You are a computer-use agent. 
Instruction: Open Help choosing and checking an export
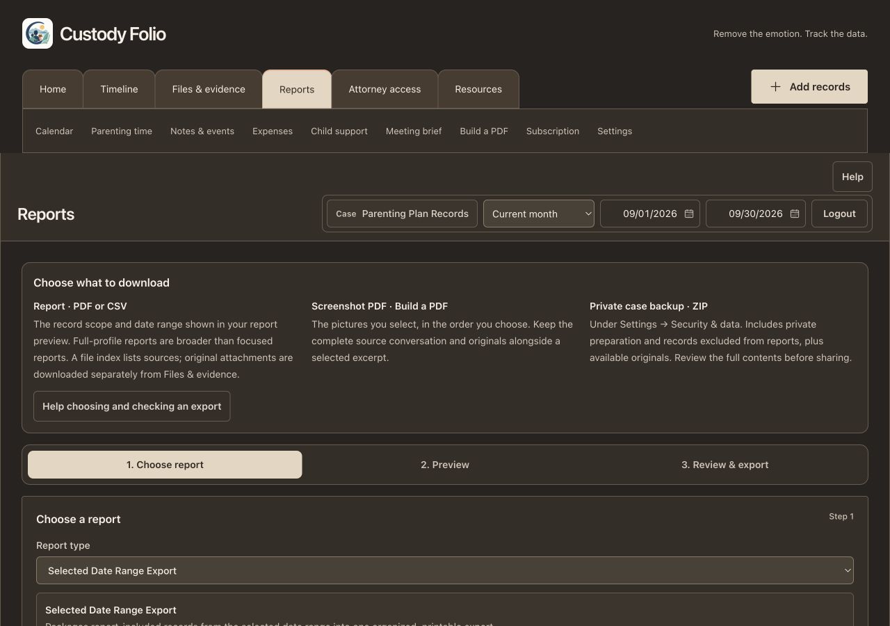coord(132,406)
